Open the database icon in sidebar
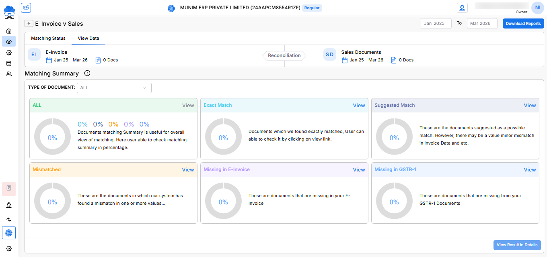 [x=9, y=63]
